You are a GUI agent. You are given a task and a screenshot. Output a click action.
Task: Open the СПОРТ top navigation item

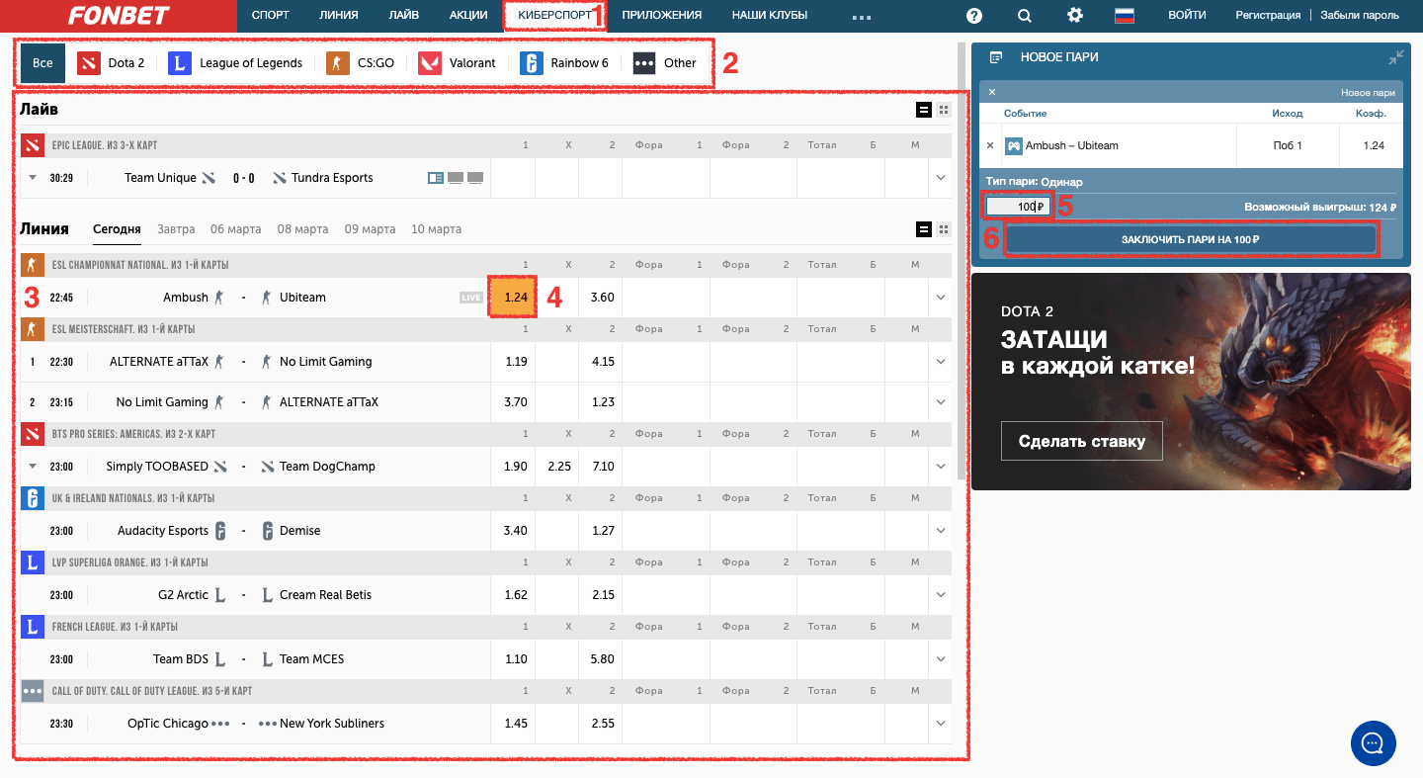(x=271, y=15)
